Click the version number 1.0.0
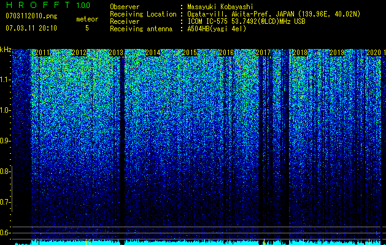The image size is (386, 245). [83, 5]
